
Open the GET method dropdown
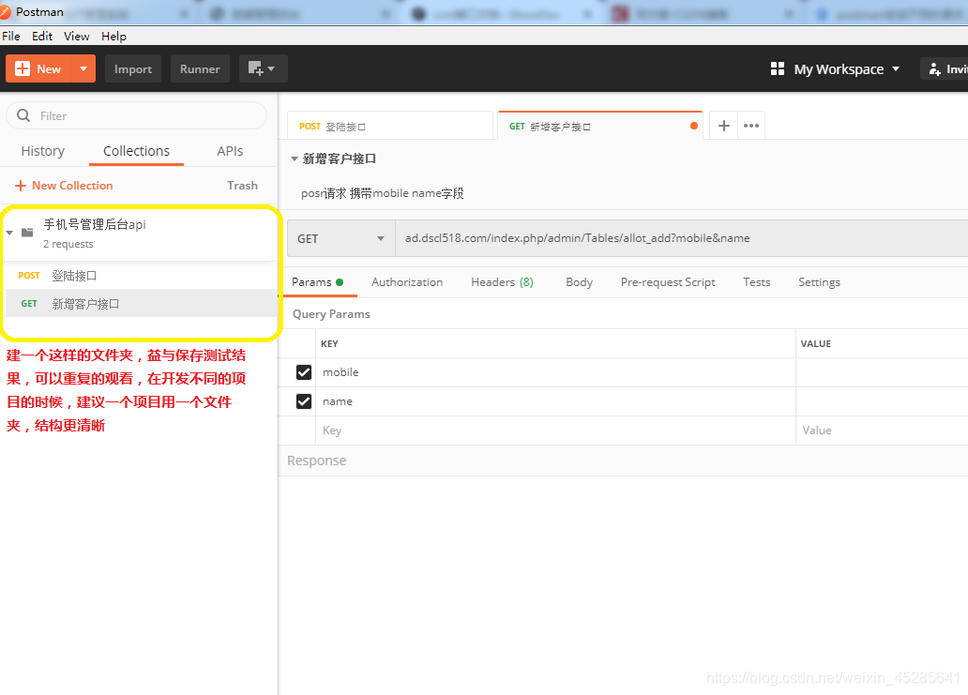tap(340, 238)
